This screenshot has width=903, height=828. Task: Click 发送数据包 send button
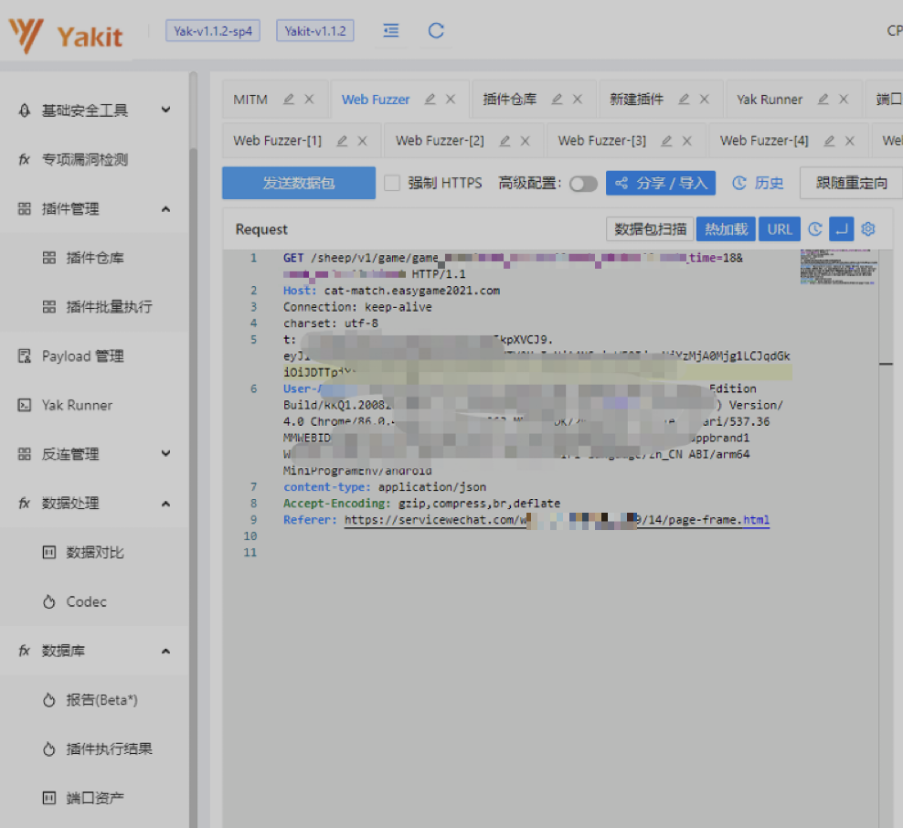click(x=299, y=183)
